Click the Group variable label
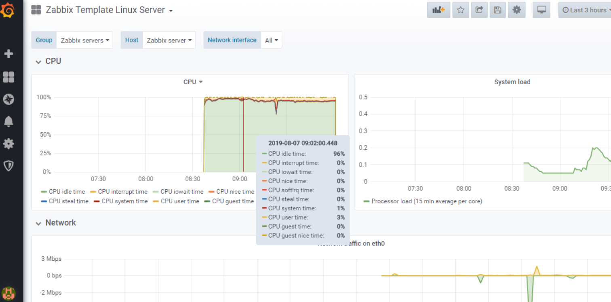This screenshot has height=302, width=611. pyautogui.click(x=44, y=40)
